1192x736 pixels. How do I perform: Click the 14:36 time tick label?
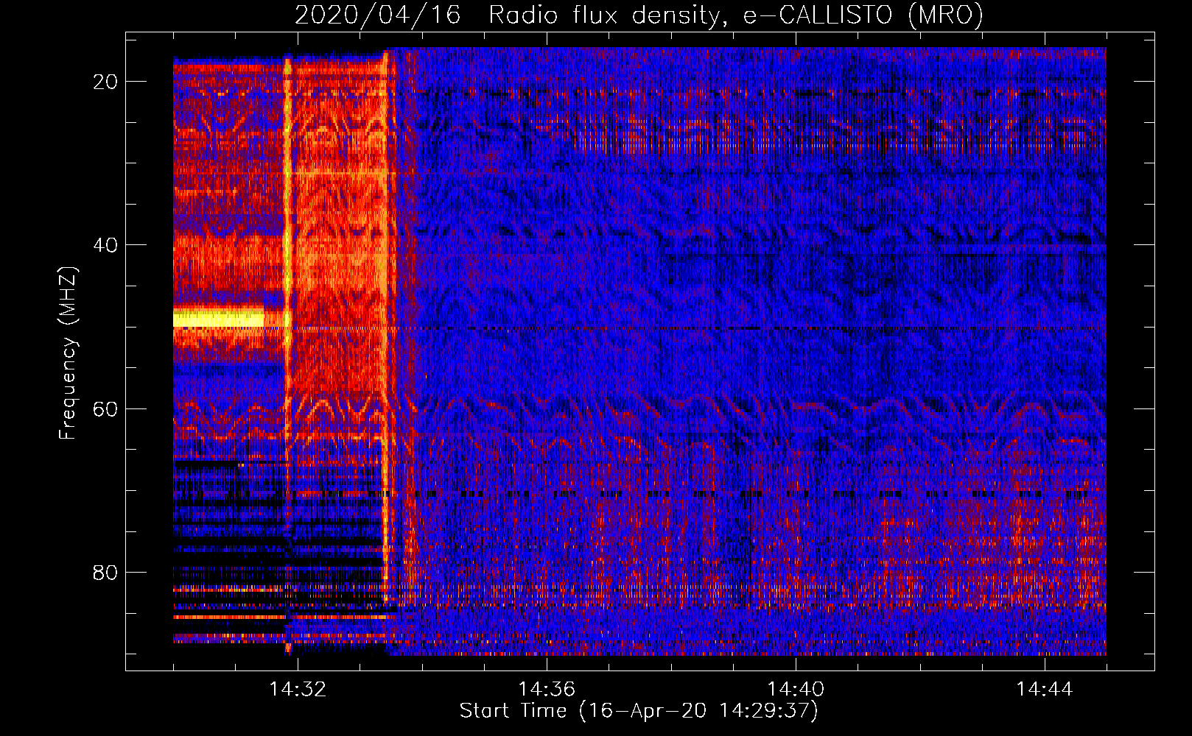[x=547, y=690]
